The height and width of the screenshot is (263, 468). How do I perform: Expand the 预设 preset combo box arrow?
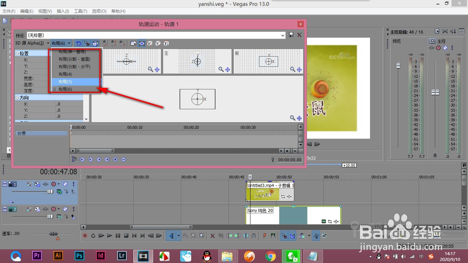point(283,35)
